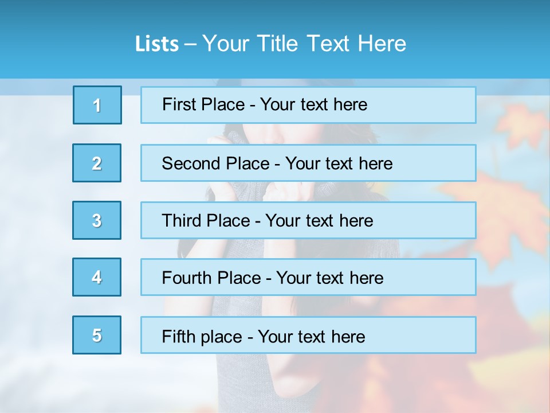The image size is (550, 413).
Task: Click the number 1 box
Action: (x=97, y=105)
